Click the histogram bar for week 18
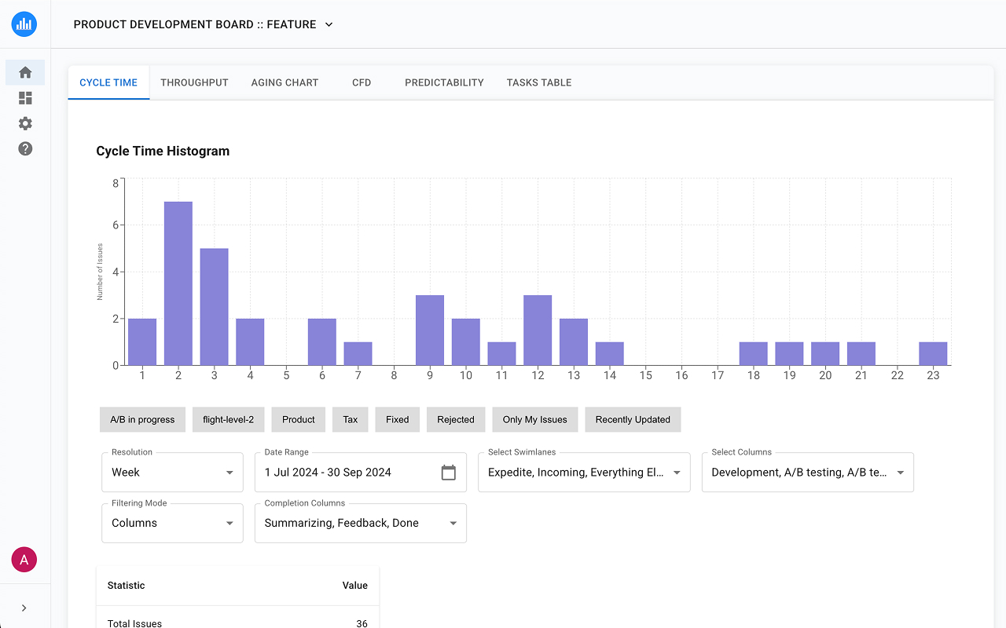 coord(753,354)
